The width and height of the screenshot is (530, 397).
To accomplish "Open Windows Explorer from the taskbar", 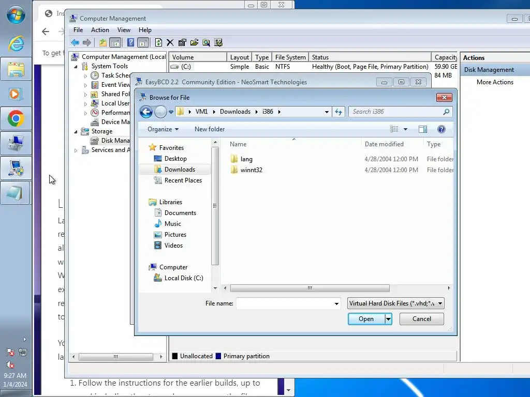I will [x=16, y=69].
